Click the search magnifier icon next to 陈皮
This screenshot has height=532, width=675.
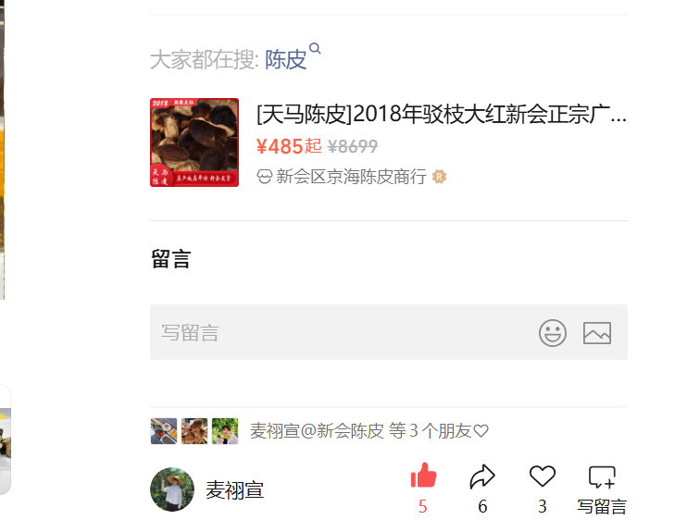[315, 48]
